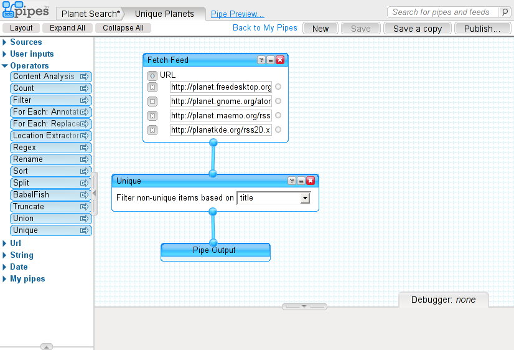The width and height of the screenshot is (514, 350).
Task: Add BabelFish operator via its arrow icon
Action: click(84, 195)
